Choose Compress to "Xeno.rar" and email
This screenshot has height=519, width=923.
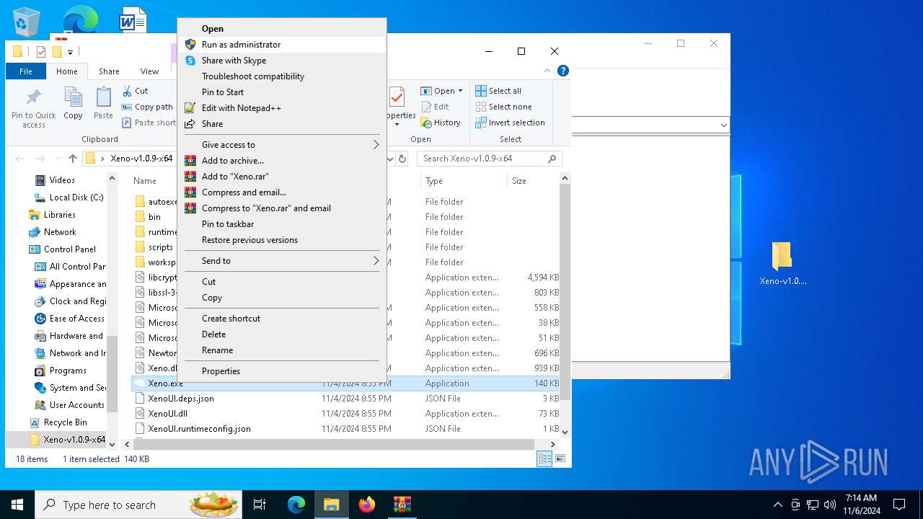pos(282,208)
